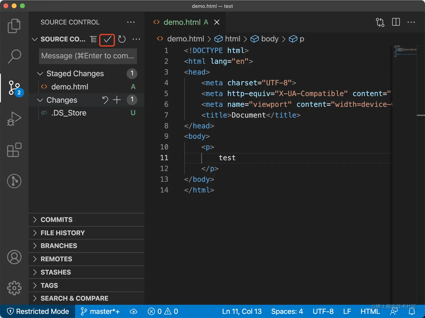
Task: Open the GitLens icon in activity bar
Action: pyautogui.click(x=14, y=181)
